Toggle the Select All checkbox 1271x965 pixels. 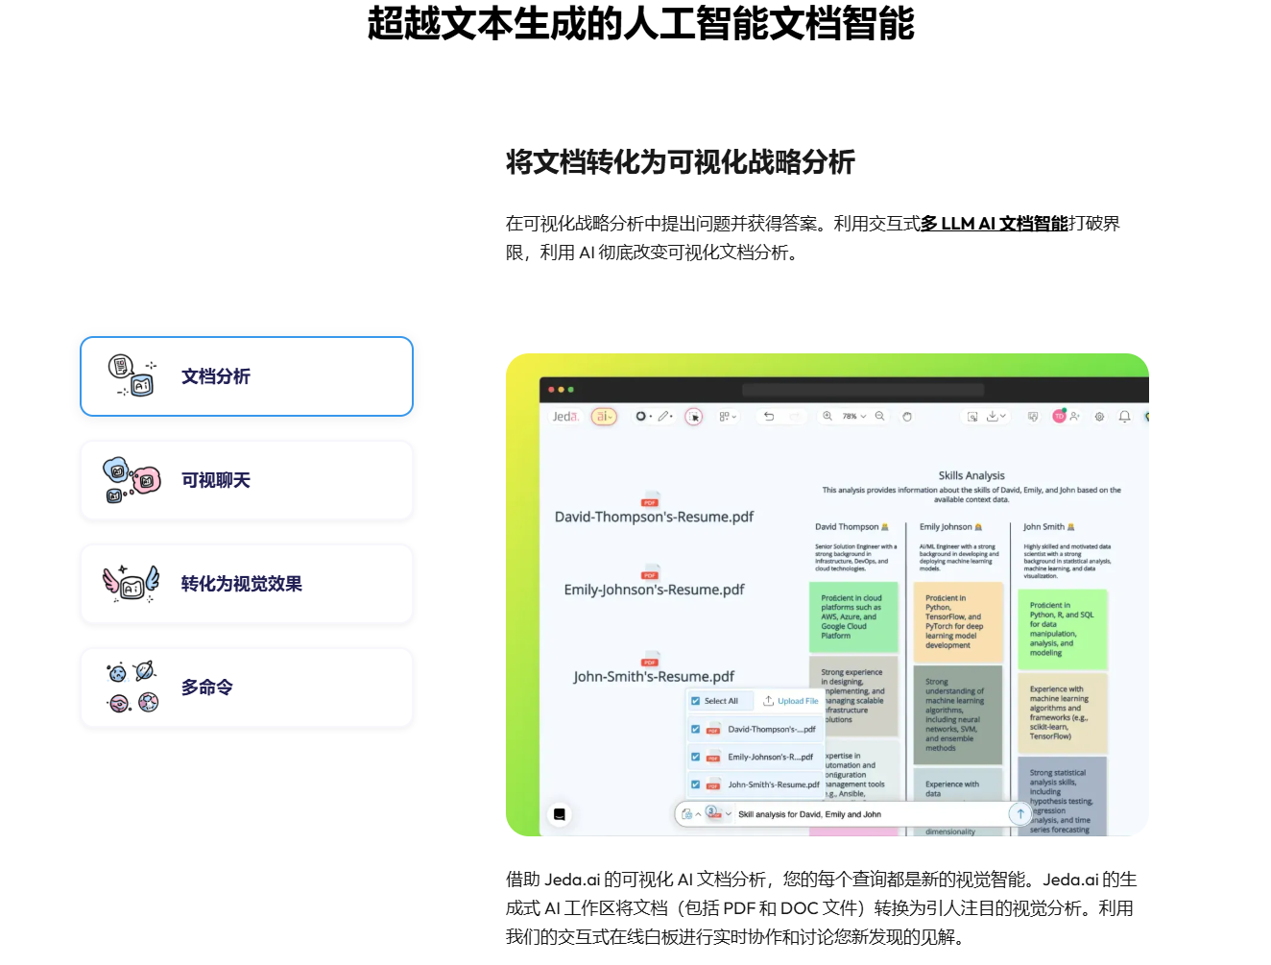pos(696,701)
